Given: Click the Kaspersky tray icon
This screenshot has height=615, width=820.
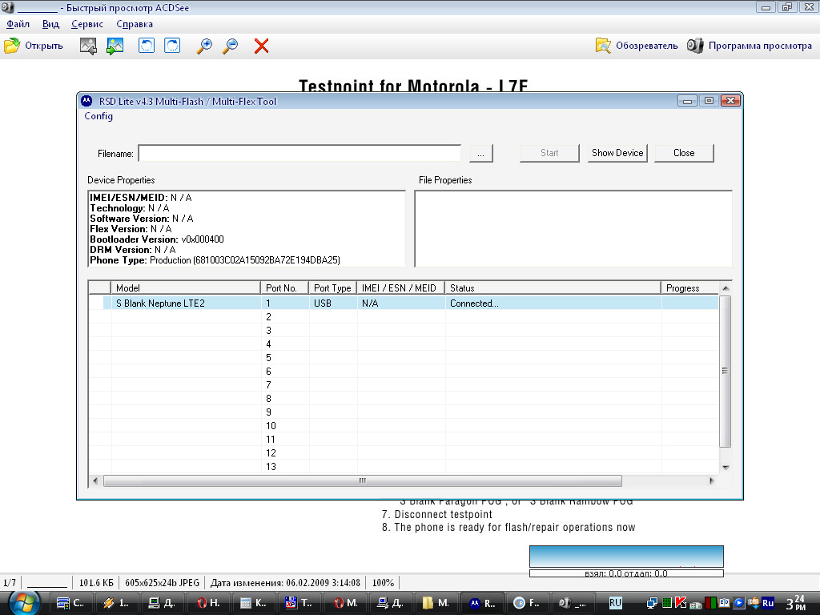Looking at the screenshot, I should [681, 603].
